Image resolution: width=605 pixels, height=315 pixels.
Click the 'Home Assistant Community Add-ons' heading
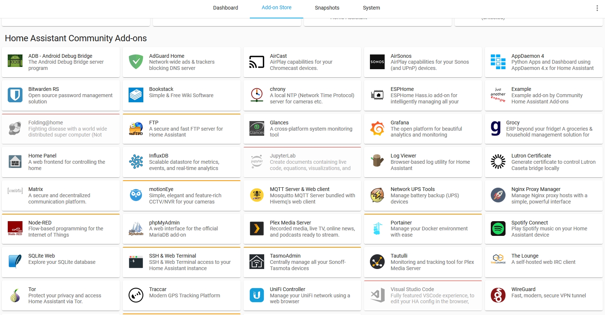[76, 38]
